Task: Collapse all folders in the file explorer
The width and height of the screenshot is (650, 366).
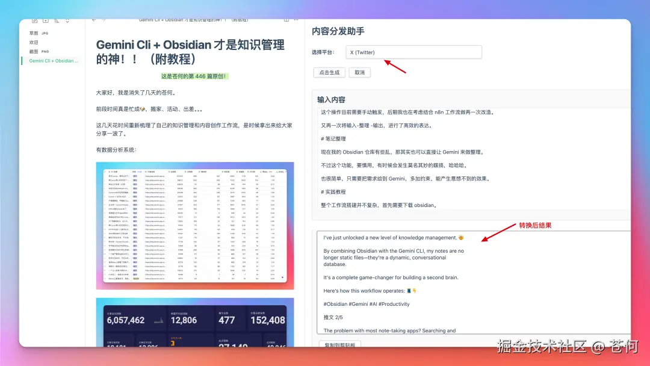Action: point(67,20)
